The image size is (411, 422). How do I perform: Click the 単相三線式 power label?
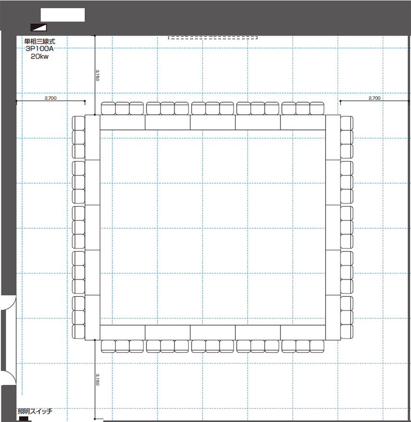[x=40, y=42]
